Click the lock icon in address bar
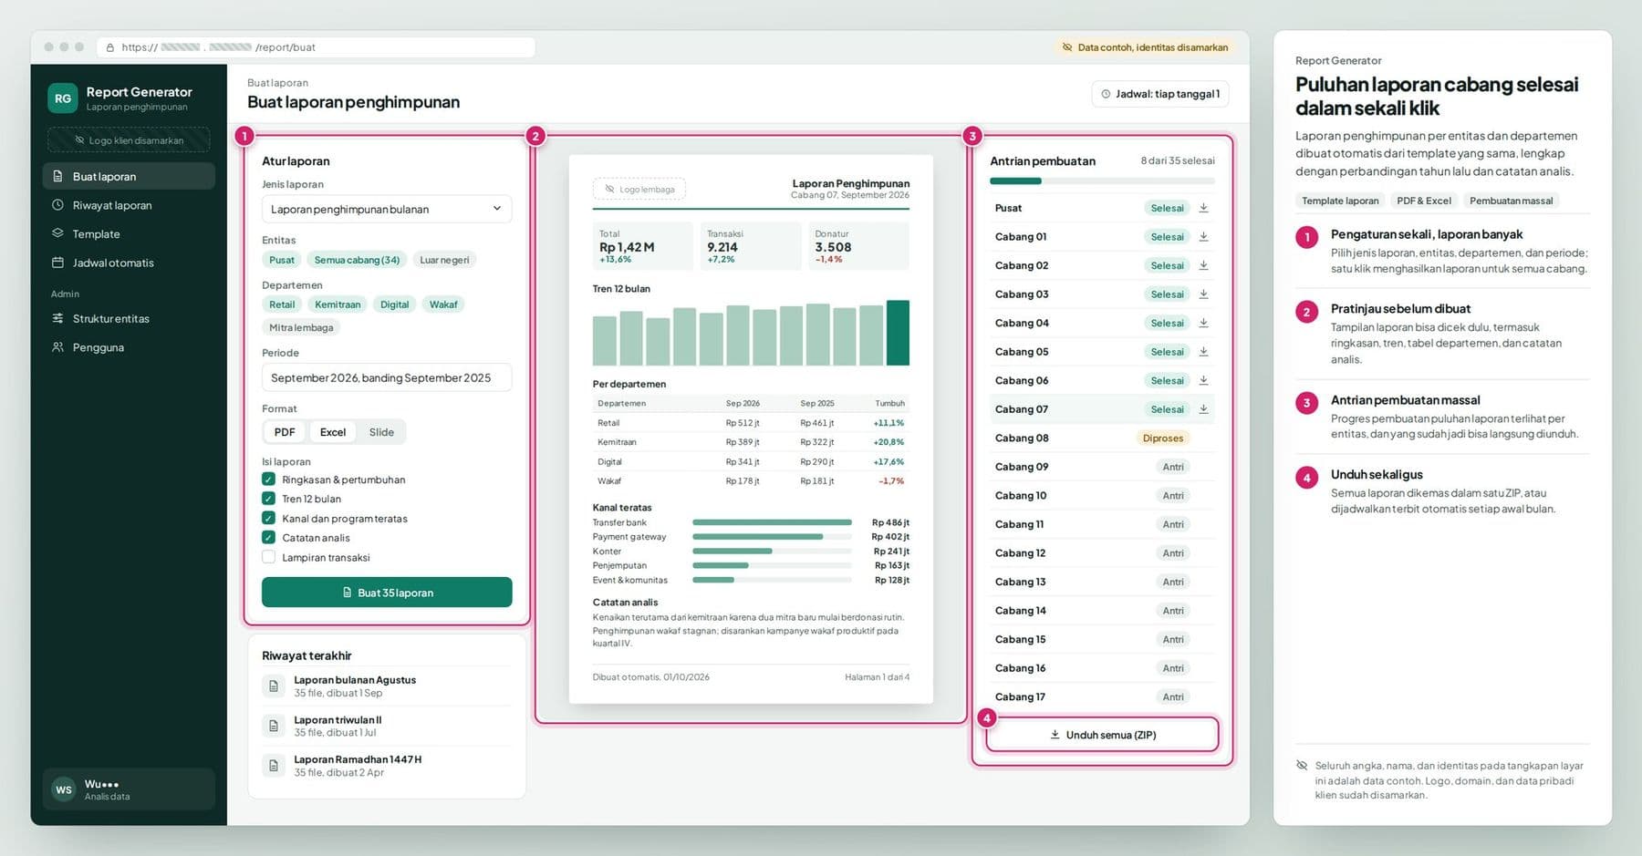Image resolution: width=1642 pixels, height=856 pixels. click(110, 47)
